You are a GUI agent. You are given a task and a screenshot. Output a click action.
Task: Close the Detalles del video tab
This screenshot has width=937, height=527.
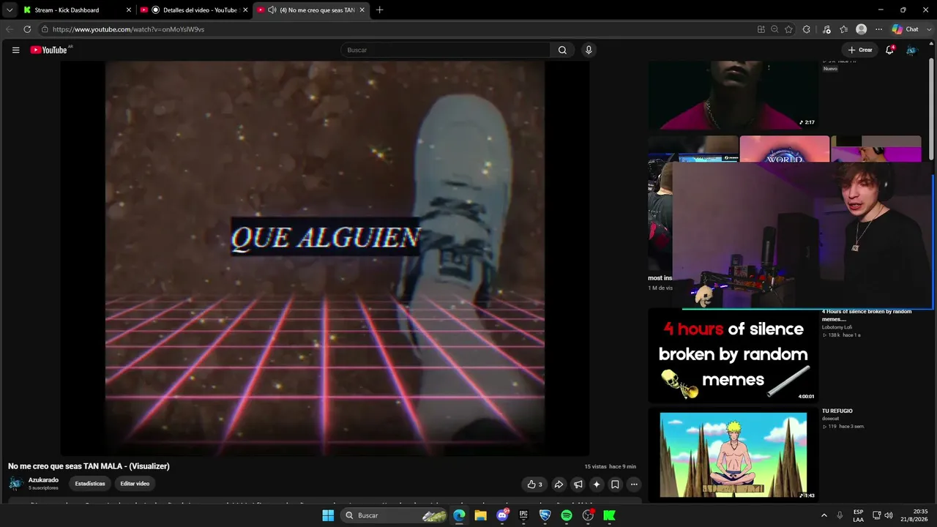tap(245, 10)
